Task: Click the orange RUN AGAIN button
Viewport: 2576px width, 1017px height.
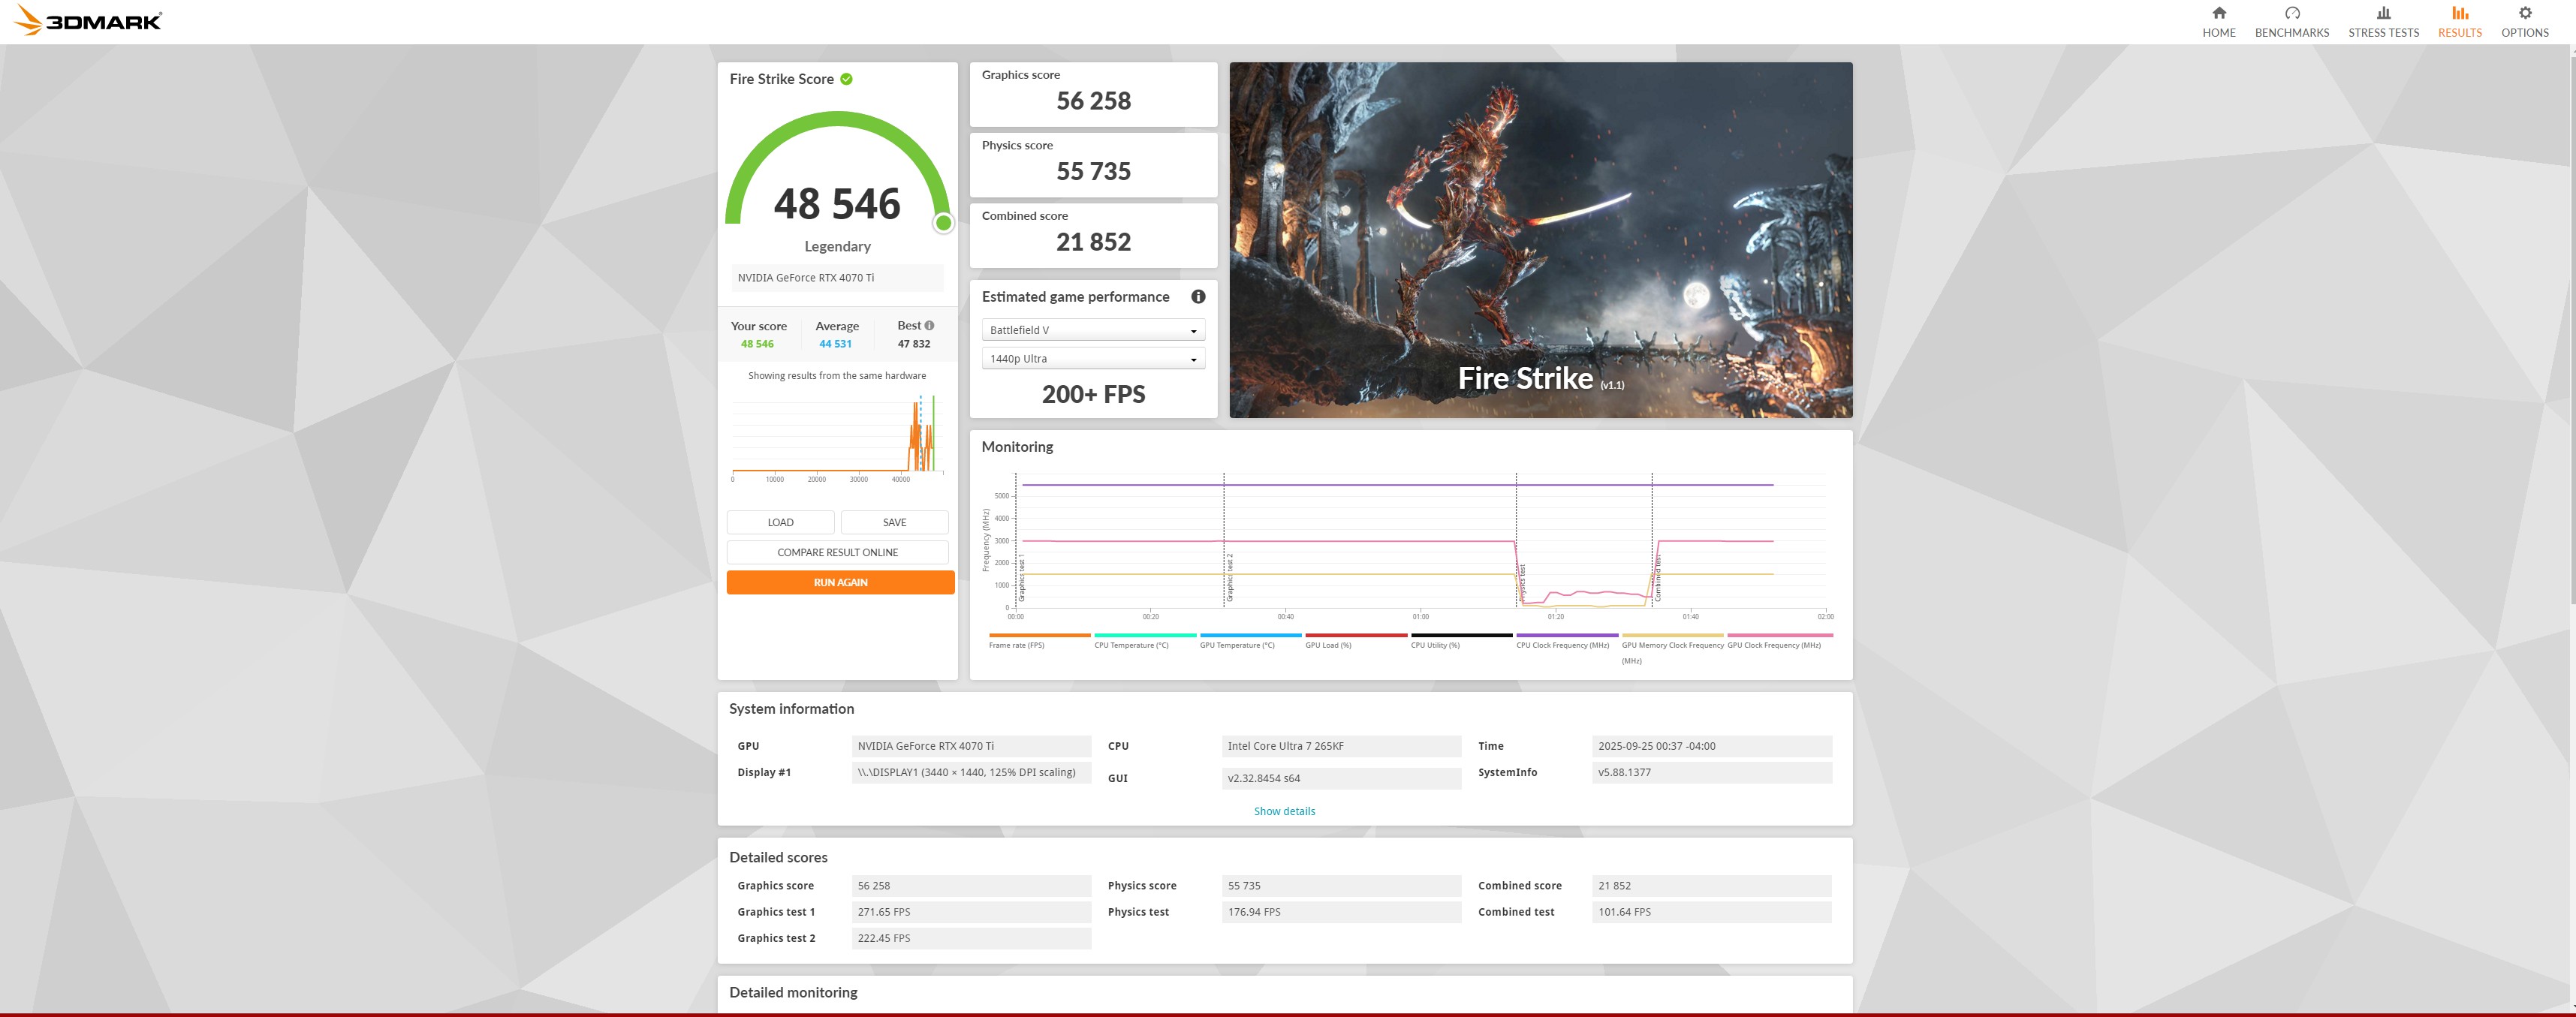Action: coord(840,582)
